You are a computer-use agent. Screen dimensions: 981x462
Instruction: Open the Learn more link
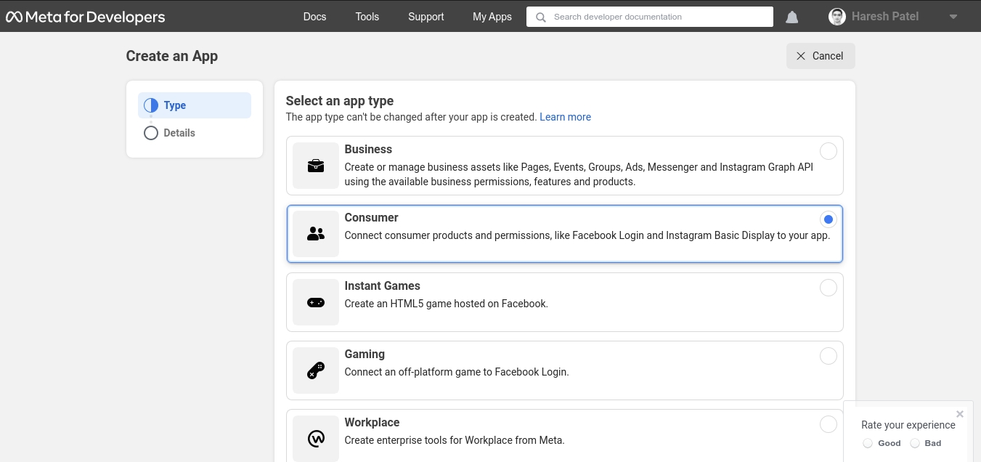tap(565, 117)
